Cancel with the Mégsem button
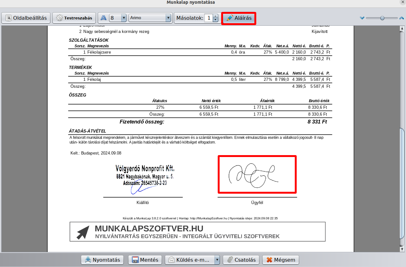 [x=281, y=260]
